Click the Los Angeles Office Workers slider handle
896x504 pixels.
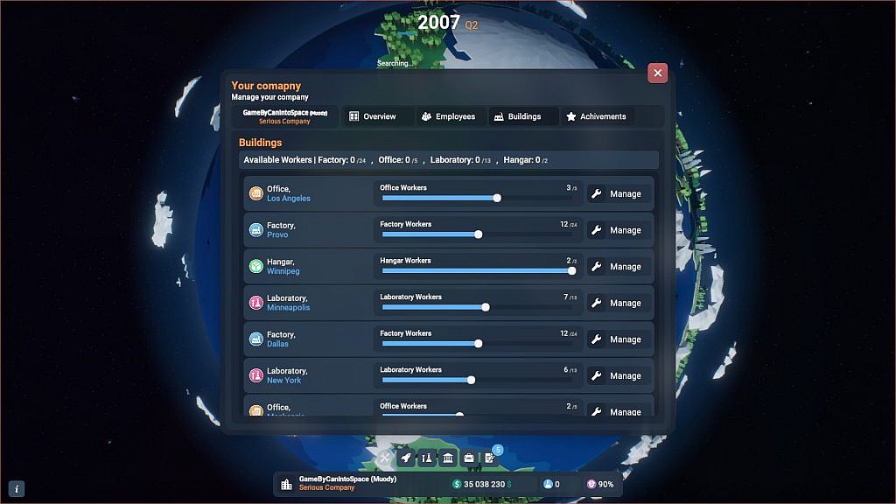pos(497,198)
